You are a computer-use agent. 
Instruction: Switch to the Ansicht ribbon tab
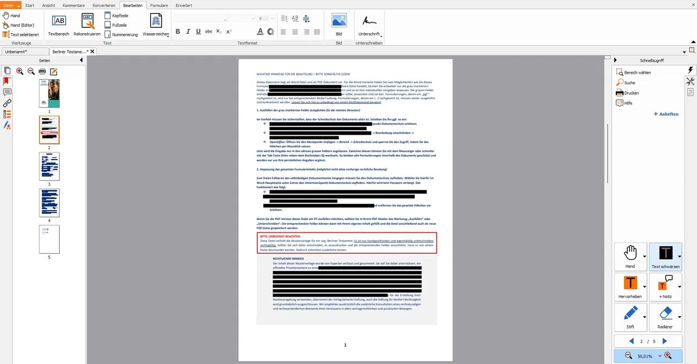(x=49, y=4)
